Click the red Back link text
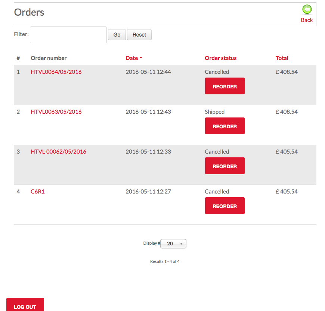Screen dimensions: 325x311 pyautogui.click(x=307, y=20)
